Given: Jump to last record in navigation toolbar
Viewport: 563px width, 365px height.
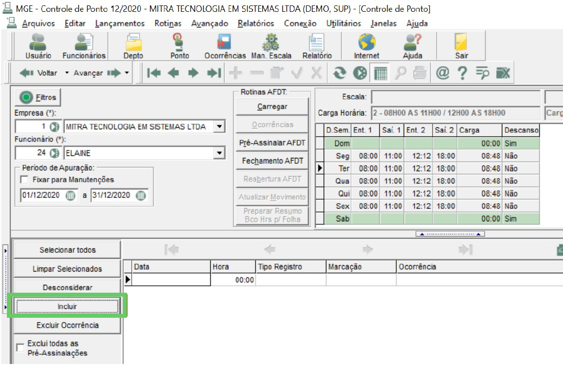Looking at the screenshot, I should (214, 73).
